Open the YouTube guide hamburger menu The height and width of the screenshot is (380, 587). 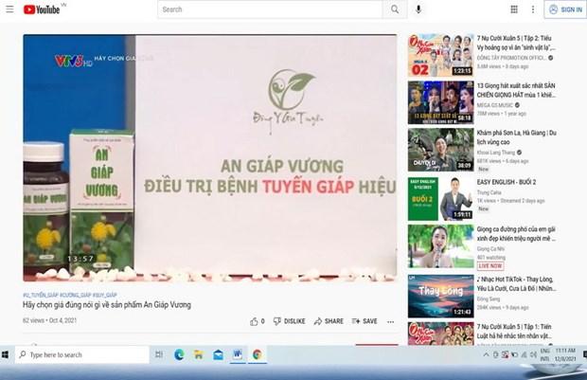(9, 9)
